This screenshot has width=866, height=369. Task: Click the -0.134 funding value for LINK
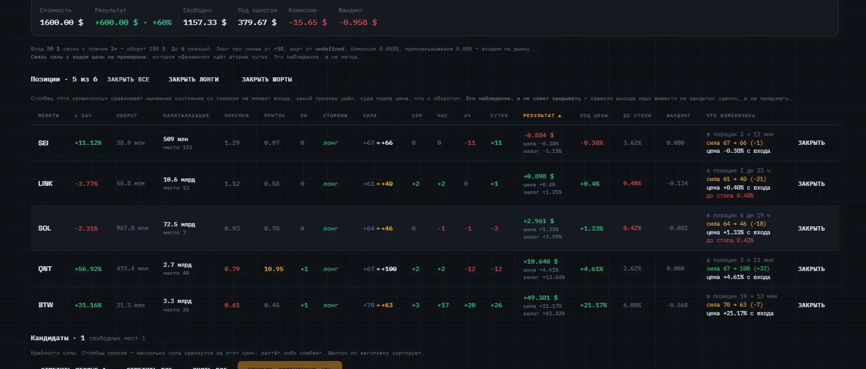point(677,183)
